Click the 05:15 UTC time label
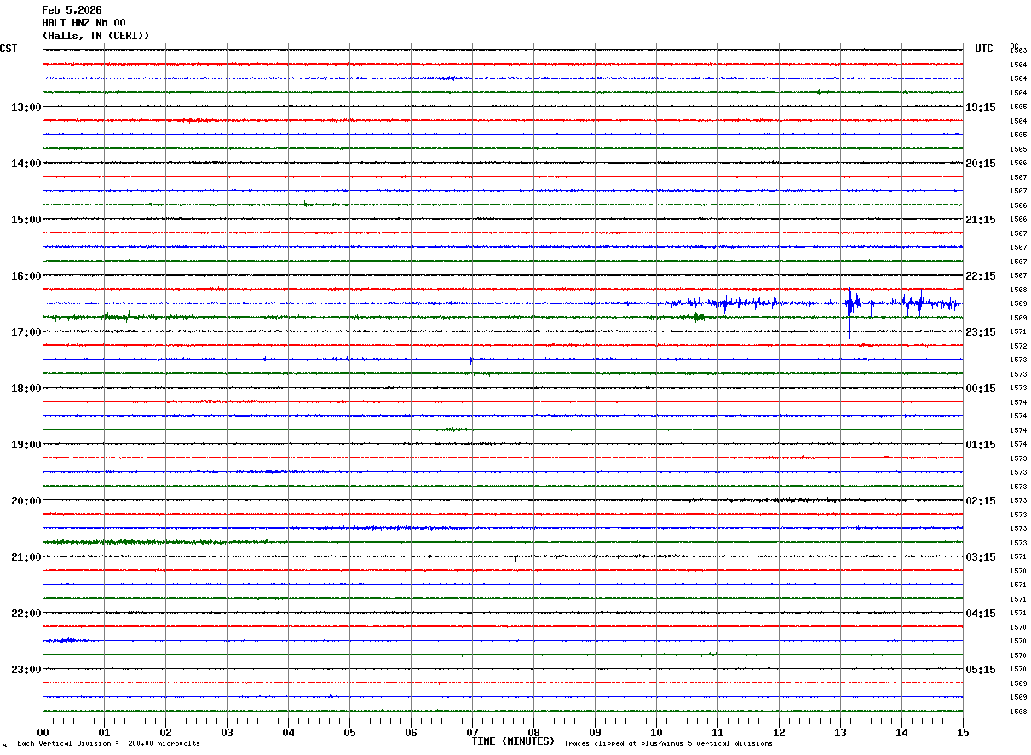 coord(981,670)
